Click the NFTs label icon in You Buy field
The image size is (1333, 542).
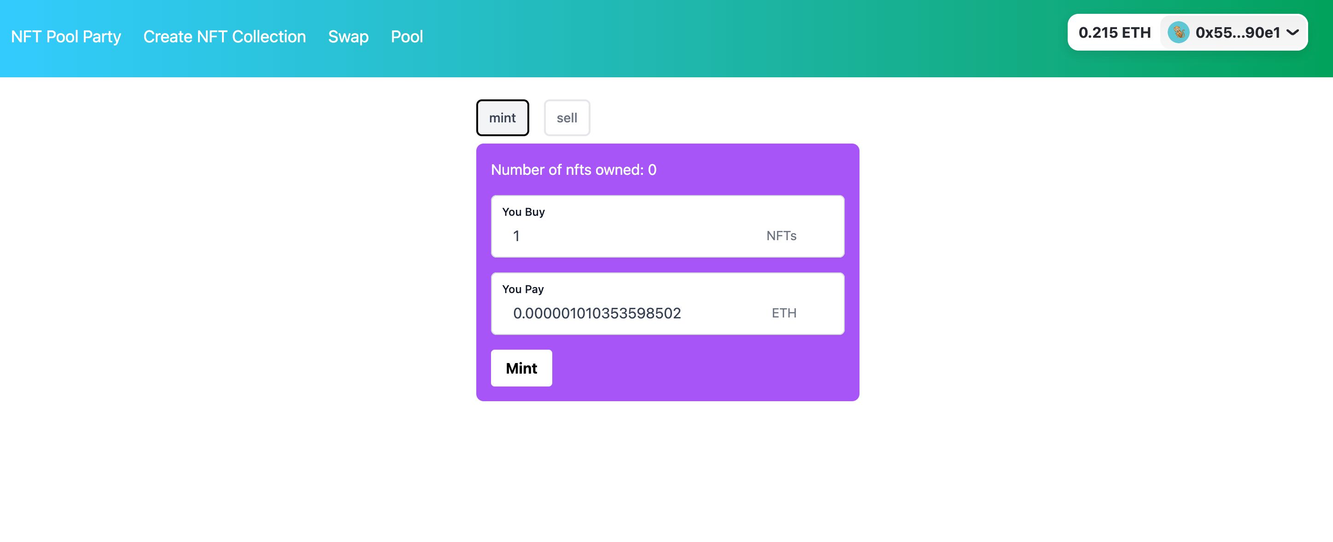click(780, 236)
